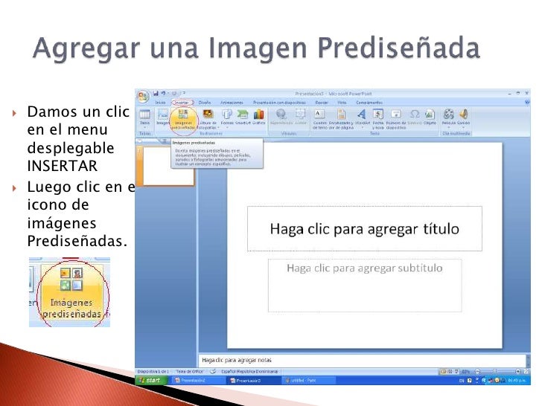Insert a SmartArt graphic
The image size is (542, 406).
click(243, 117)
